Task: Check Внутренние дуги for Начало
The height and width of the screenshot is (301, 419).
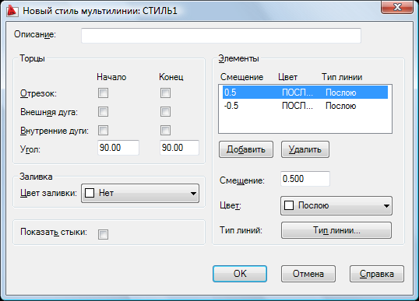Action: click(103, 131)
